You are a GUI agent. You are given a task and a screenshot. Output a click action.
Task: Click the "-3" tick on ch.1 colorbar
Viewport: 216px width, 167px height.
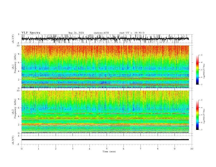coord(201,55)
